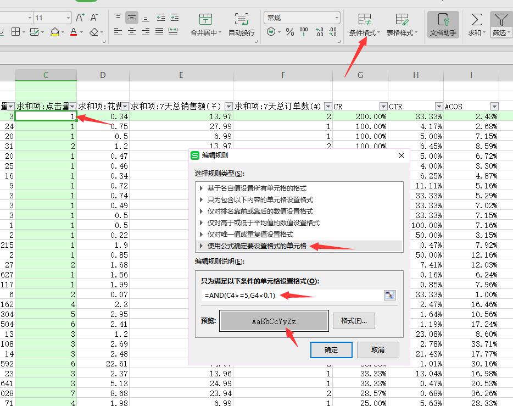Click the 确定 button in dialog
Screen dimensions: 513x406
pyautogui.click(x=331, y=349)
